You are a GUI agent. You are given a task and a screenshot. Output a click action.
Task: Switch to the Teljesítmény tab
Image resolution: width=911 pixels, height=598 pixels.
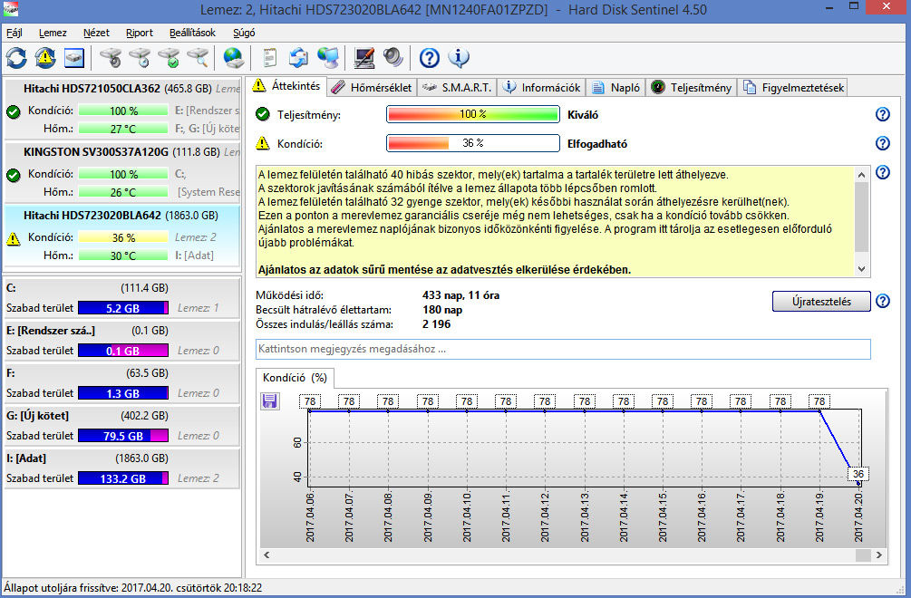click(x=692, y=88)
